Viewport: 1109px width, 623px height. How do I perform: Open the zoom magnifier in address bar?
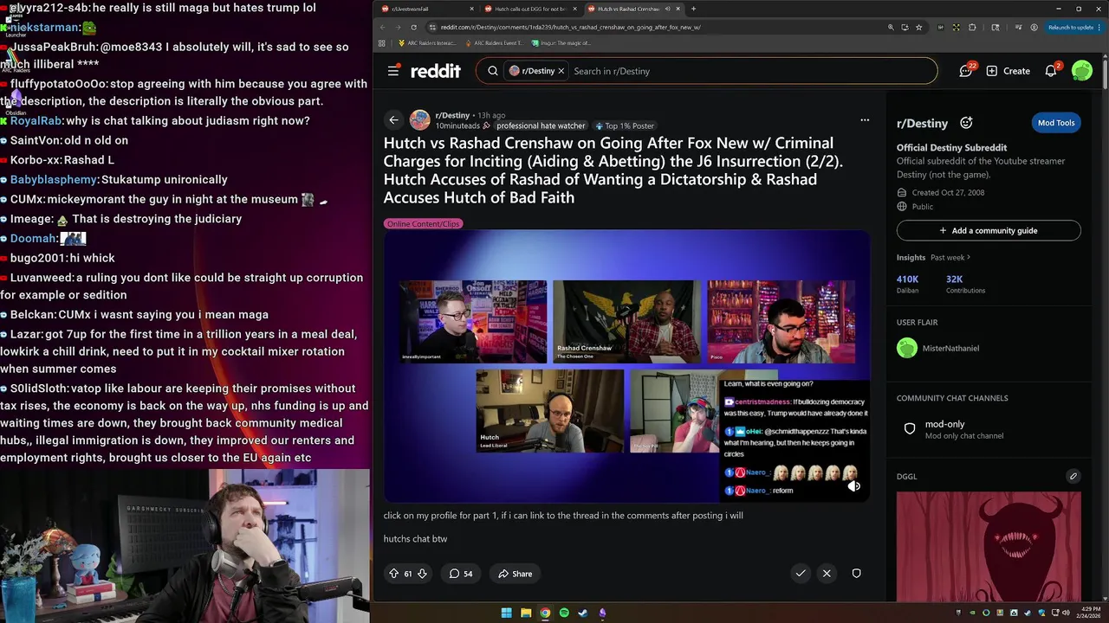[890, 27]
